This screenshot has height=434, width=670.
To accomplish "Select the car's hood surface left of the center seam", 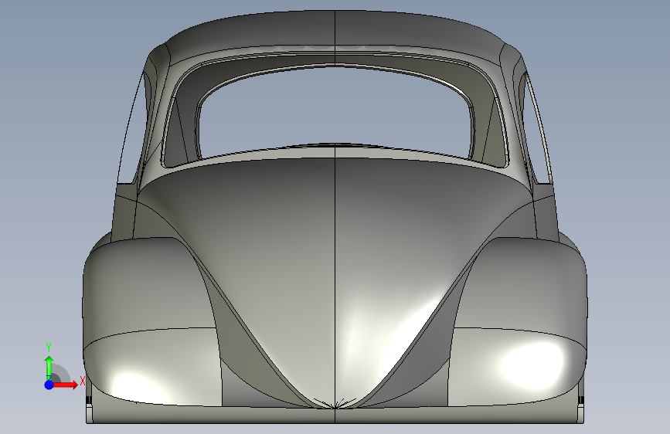I will pyautogui.click(x=257, y=256).
